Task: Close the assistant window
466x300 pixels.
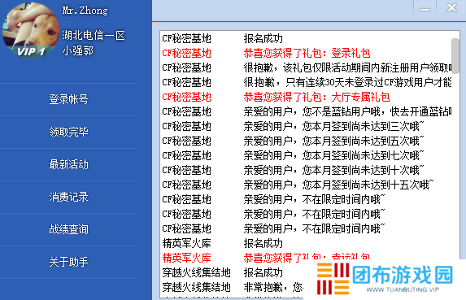Action: click(x=451, y=7)
